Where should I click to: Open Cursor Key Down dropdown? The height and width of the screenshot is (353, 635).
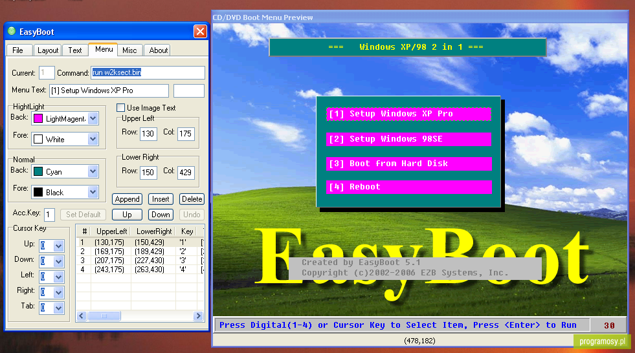coord(58,261)
